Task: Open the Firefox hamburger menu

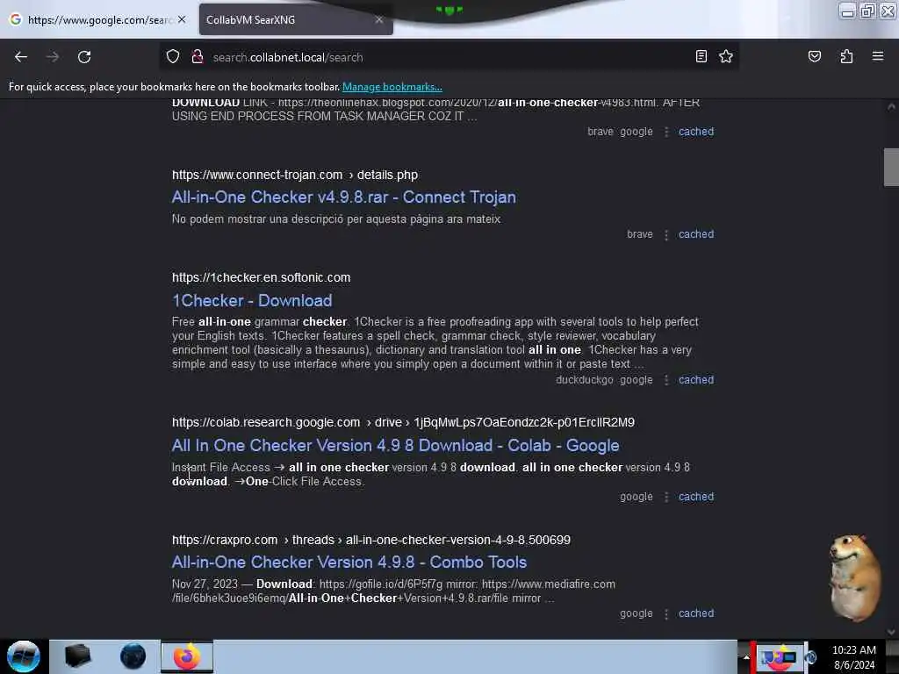Action: tap(878, 56)
